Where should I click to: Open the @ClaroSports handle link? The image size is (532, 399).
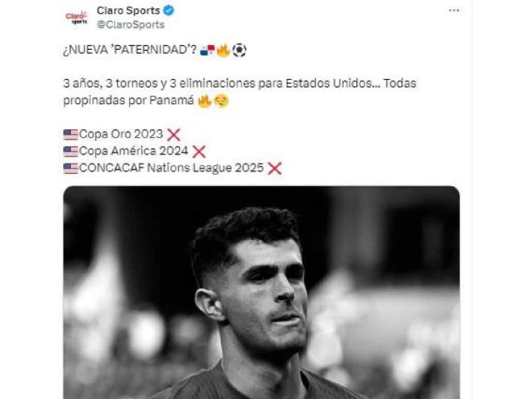click(130, 24)
